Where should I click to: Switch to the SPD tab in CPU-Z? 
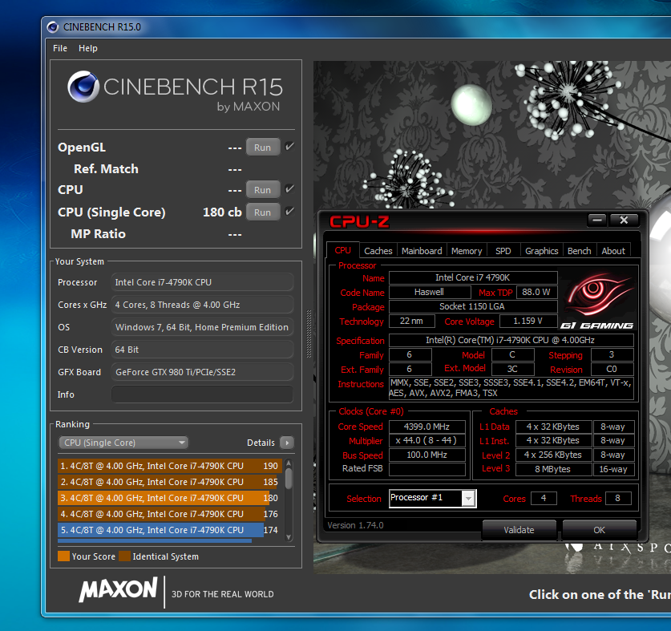point(503,251)
